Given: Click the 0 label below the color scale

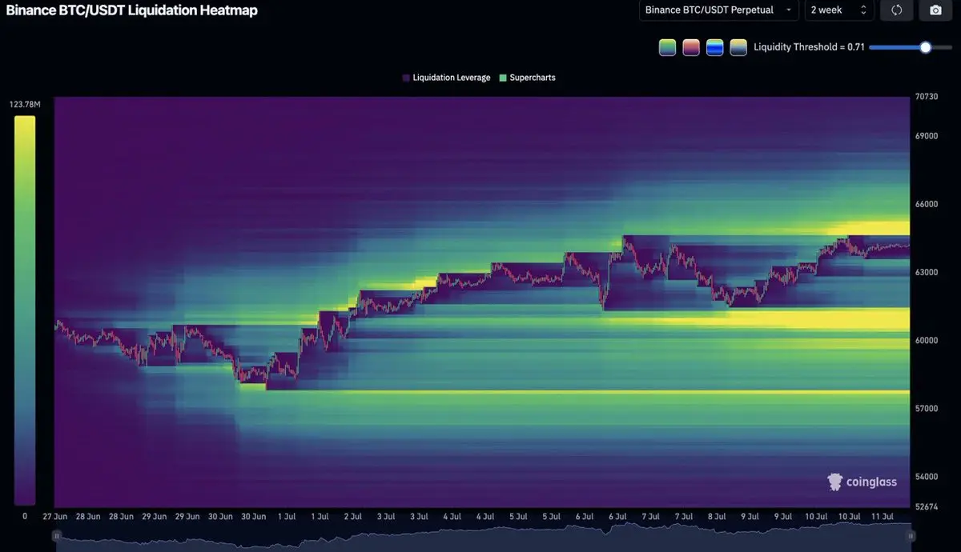Looking at the screenshot, I should pos(24,517).
